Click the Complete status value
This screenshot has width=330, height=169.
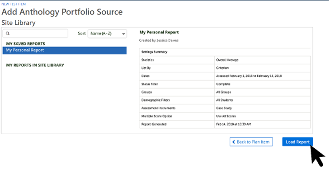coord(223,84)
